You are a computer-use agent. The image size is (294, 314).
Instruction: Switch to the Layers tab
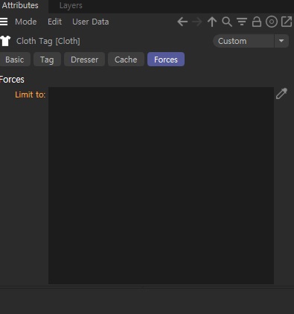tap(71, 5)
